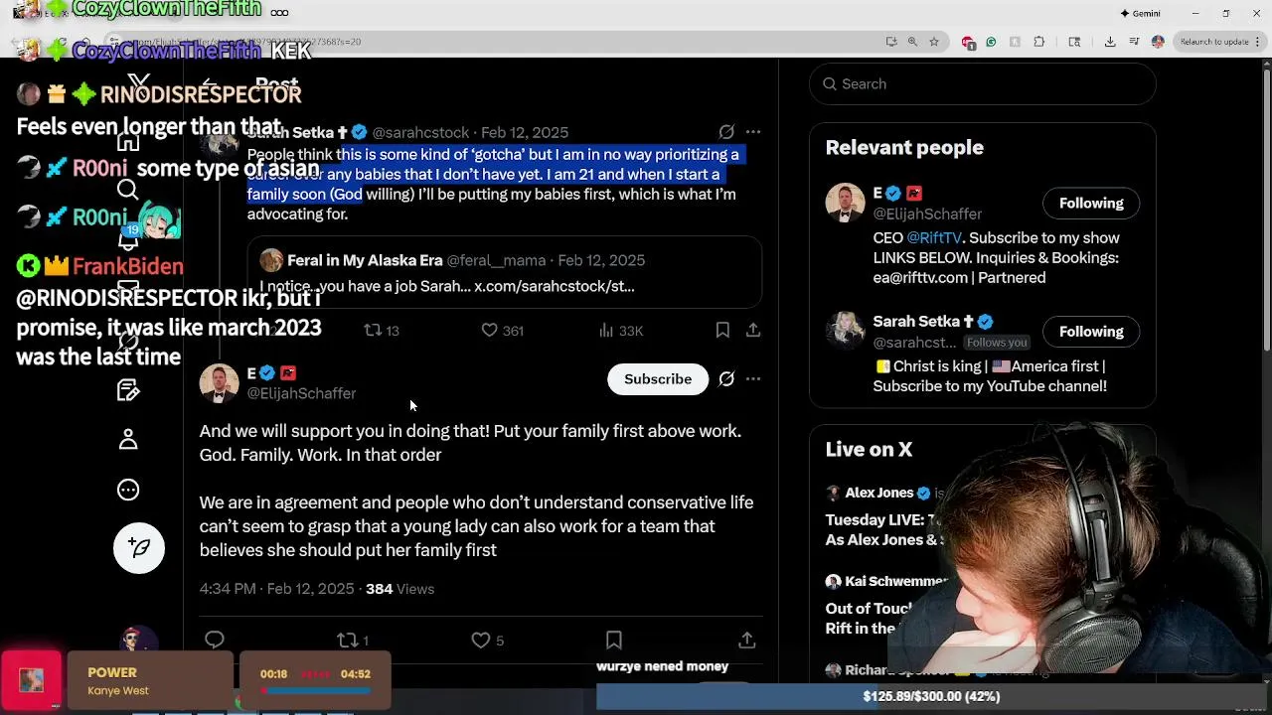Bookmark ElijahSchaffer's post
This screenshot has width=1272, height=715.
click(x=614, y=641)
